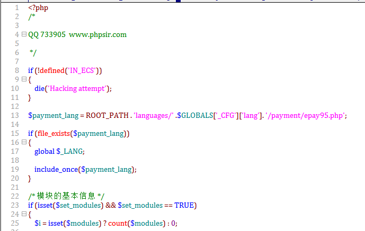Click the closing brace on line 11

[29, 98]
